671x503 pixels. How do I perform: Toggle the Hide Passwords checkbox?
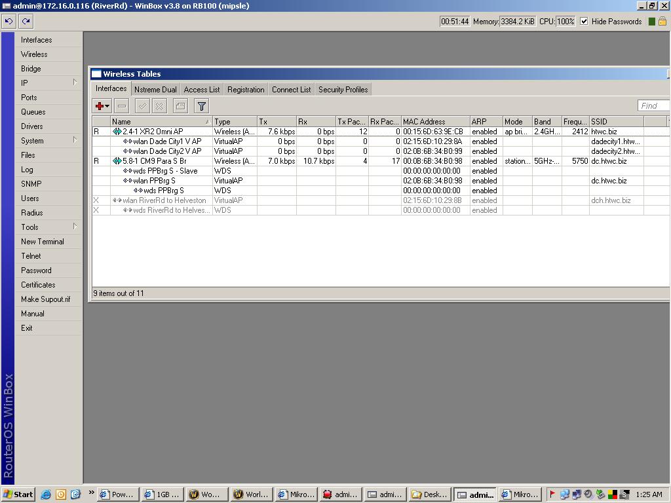click(584, 22)
